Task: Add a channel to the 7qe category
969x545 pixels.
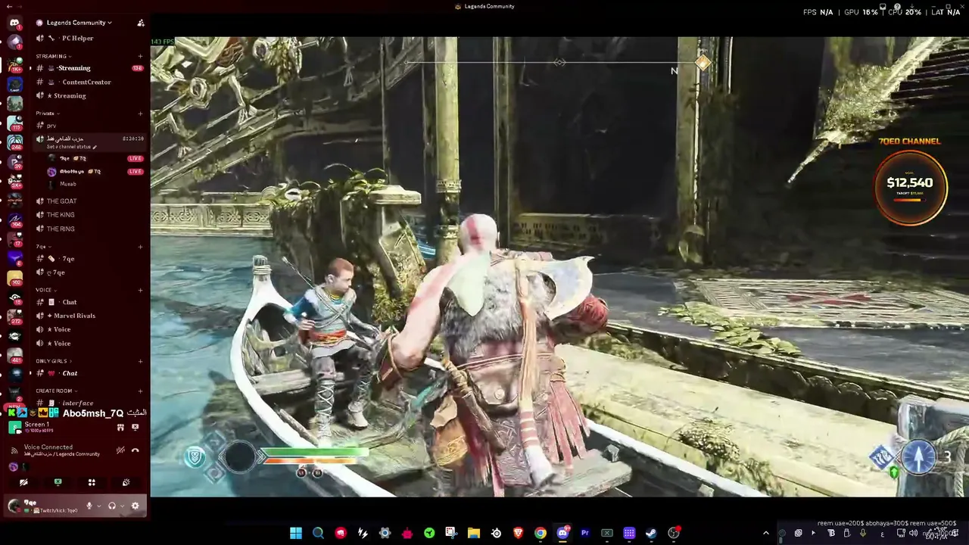Action: pos(140,247)
